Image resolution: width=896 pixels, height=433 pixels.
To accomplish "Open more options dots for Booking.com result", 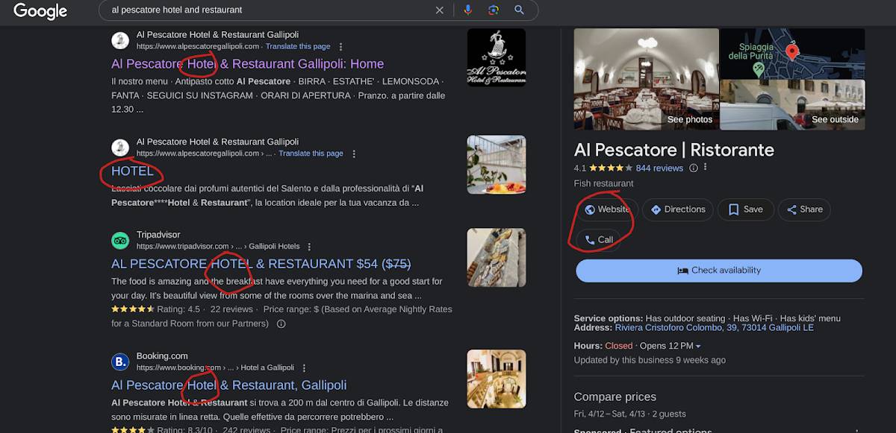I will [304, 368].
